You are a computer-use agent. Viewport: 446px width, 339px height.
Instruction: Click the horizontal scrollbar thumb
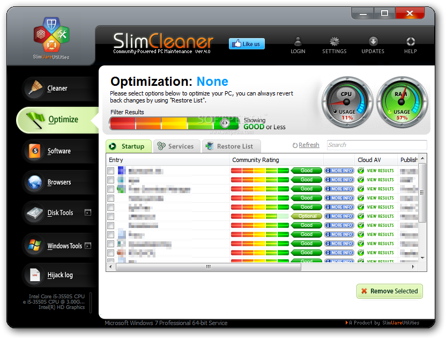[x=209, y=267]
